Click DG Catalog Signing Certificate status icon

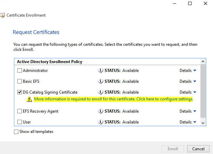tap(101, 92)
